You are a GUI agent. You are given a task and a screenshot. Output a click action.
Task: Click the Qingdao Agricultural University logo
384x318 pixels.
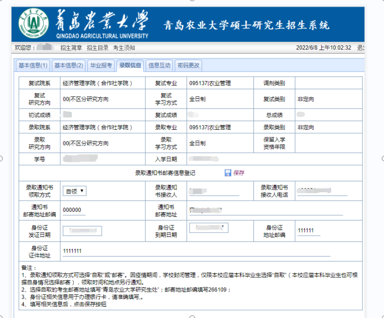pos(34,23)
